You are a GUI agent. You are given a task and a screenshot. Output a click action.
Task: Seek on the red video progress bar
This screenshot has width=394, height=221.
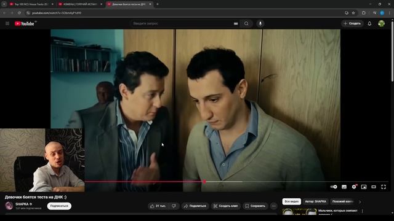click(145, 182)
